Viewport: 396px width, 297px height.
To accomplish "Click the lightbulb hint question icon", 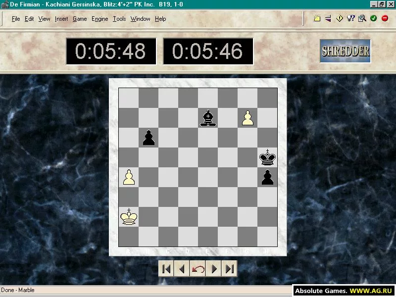I will click(351, 18).
